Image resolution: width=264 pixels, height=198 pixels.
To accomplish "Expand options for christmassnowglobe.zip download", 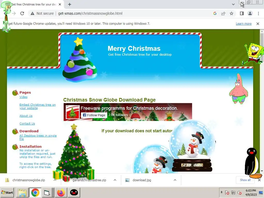I will pos(55,180).
